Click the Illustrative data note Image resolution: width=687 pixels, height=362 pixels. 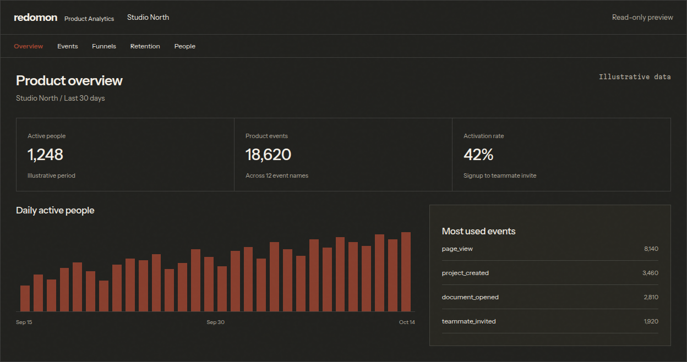click(x=635, y=77)
